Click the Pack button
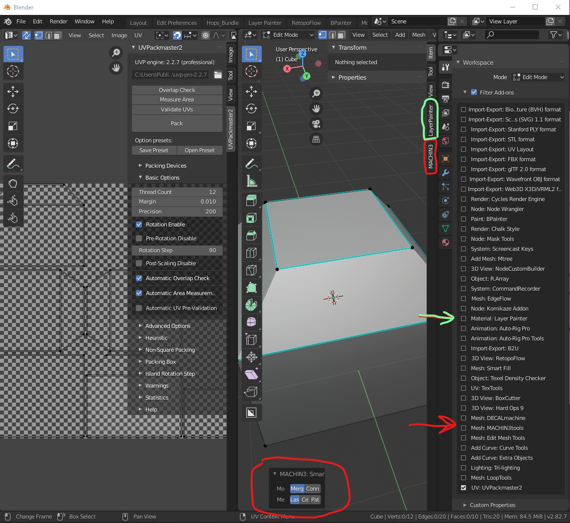570x523 pixels. click(x=177, y=123)
